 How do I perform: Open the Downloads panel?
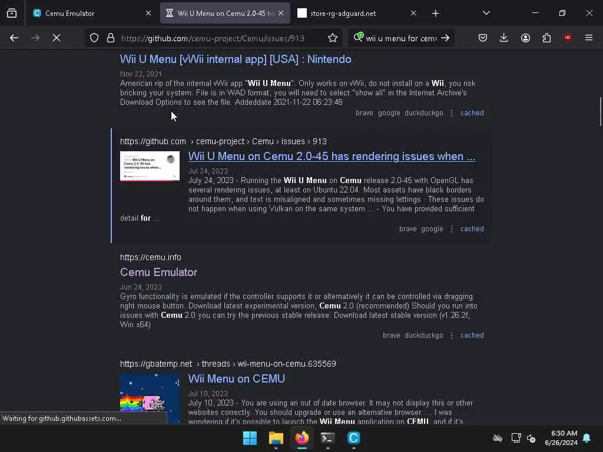click(x=504, y=38)
